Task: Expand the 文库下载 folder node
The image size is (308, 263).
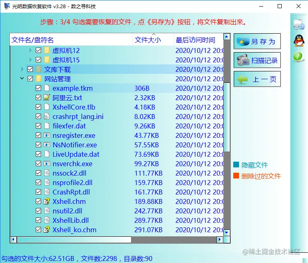Action: (22, 69)
